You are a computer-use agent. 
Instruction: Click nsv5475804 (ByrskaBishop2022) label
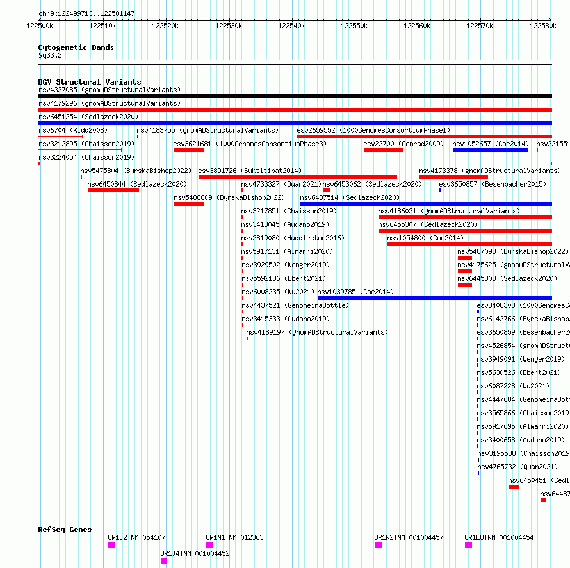coord(136,171)
